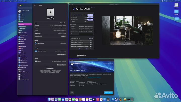Open opendata.blender.org/about link

(94, 77)
